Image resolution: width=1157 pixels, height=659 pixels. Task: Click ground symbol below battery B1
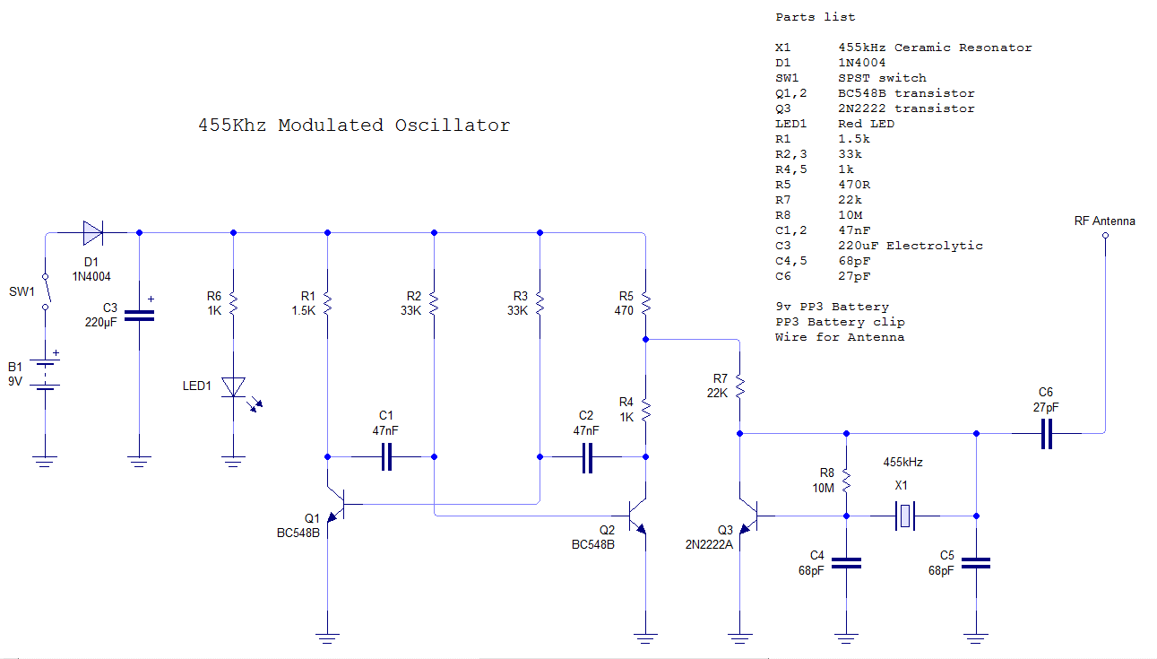pos(46,462)
